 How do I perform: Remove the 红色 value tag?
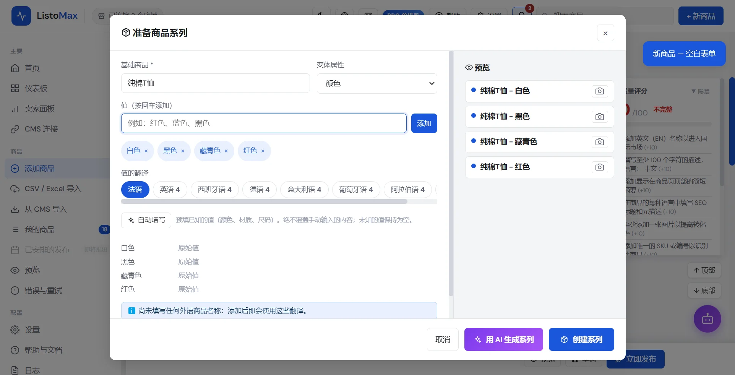coord(263,151)
